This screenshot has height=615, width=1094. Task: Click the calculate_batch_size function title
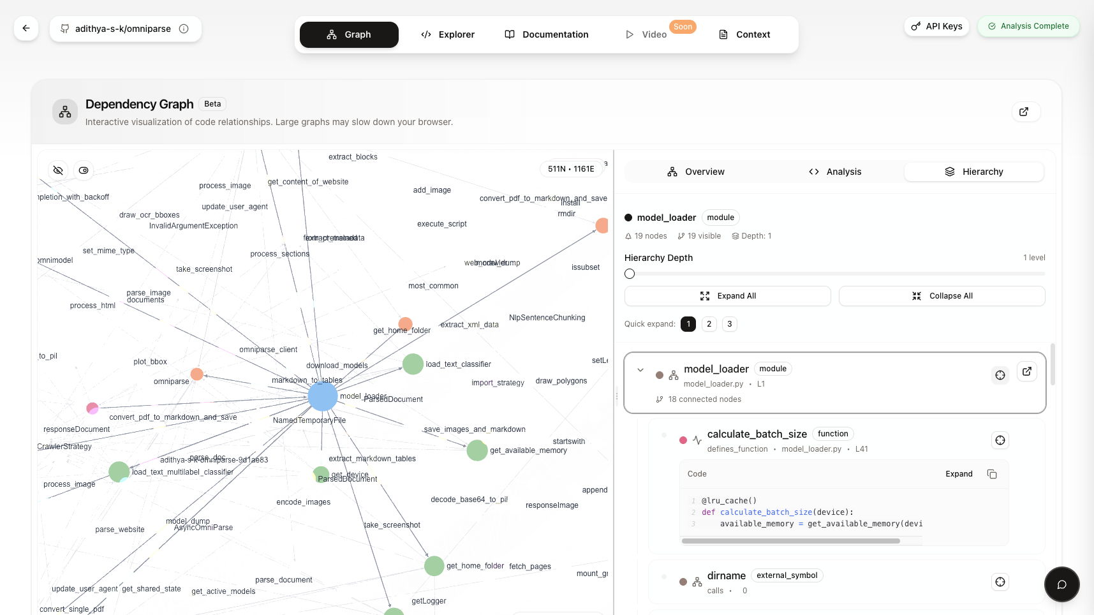pyautogui.click(x=757, y=434)
